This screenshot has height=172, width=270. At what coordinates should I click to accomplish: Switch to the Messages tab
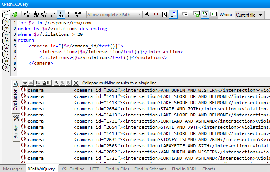(13, 169)
